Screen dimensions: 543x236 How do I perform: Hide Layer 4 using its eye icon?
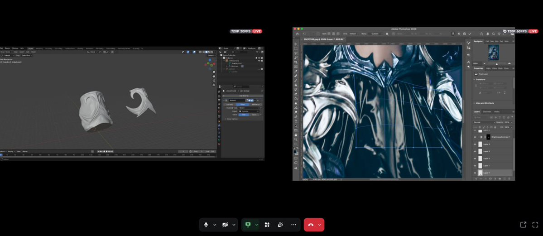[x=475, y=144]
